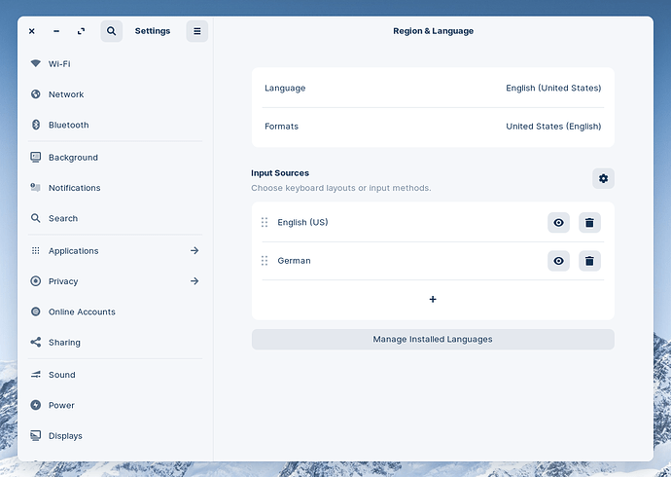Screen dimensions: 671x477
Task: Click the Input Sources heading
Action: (x=280, y=173)
